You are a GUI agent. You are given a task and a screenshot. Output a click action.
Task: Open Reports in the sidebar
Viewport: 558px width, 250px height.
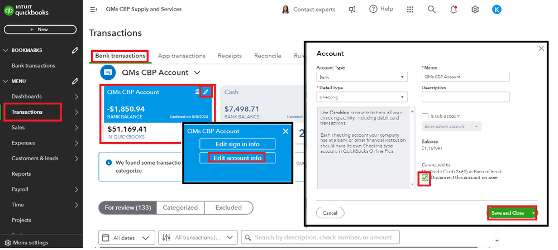pyautogui.click(x=21, y=174)
